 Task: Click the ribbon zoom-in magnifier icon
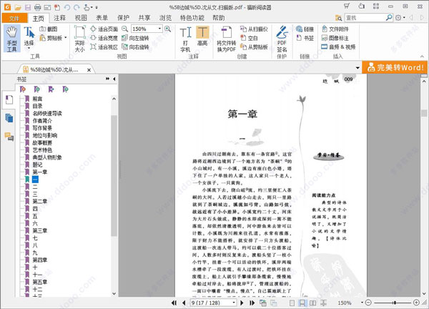[168, 29]
